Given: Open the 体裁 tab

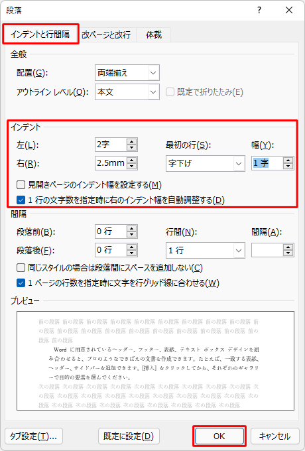Looking at the screenshot, I should [154, 34].
